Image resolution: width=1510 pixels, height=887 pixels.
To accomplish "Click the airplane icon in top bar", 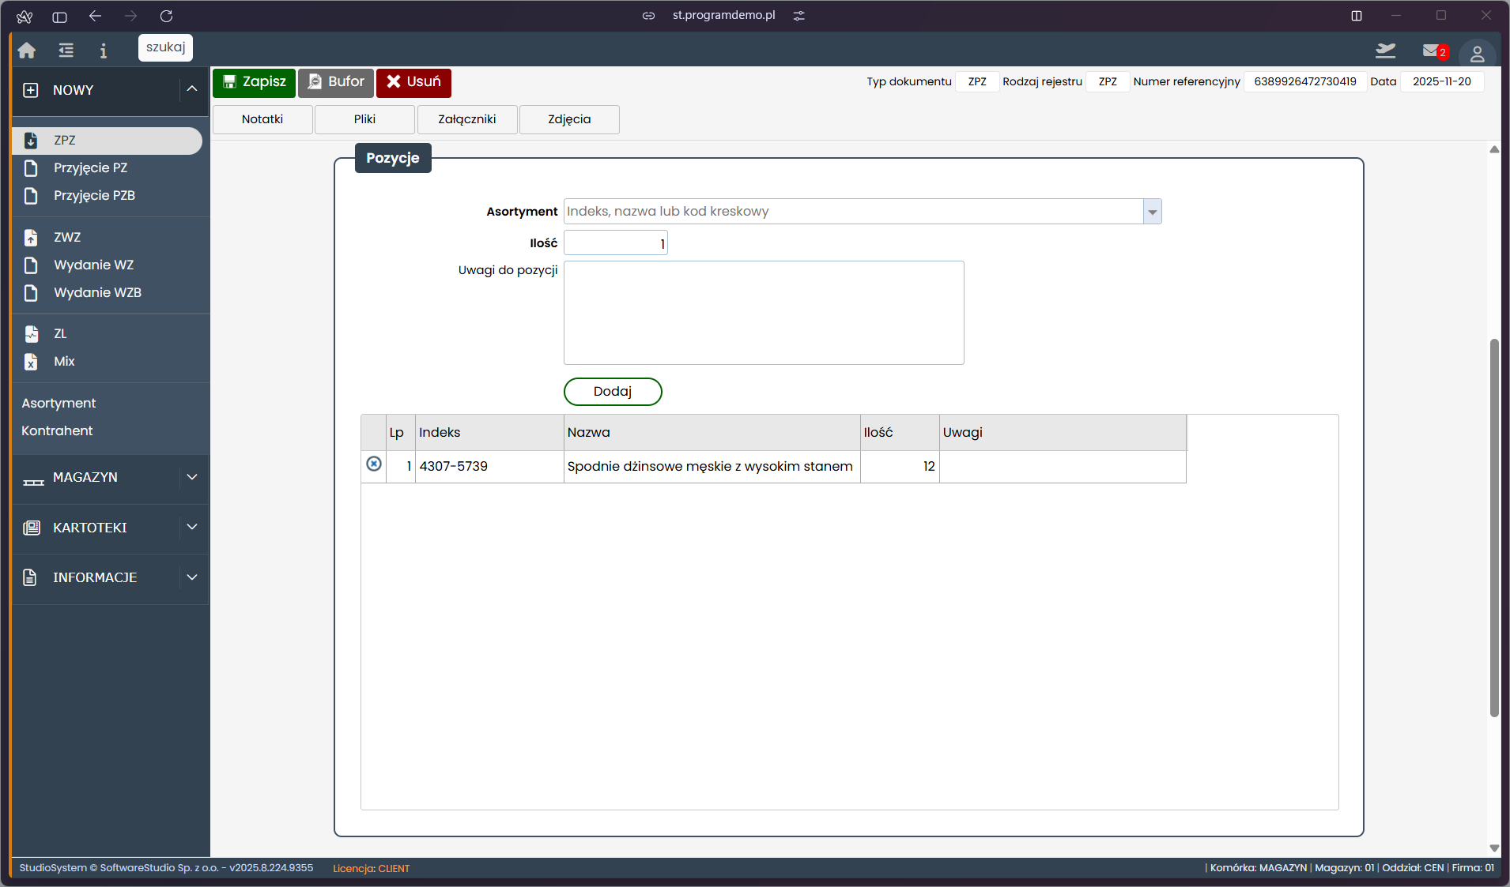I will (1385, 51).
